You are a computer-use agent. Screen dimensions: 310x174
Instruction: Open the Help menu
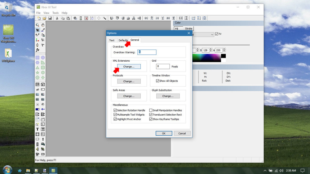[64, 13]
